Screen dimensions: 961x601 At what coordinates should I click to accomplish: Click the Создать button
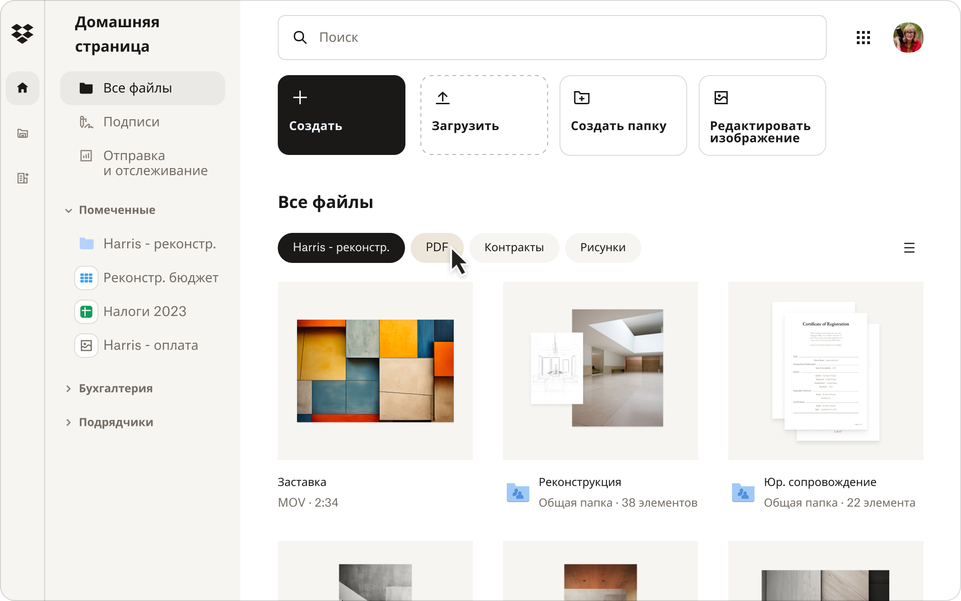[342, 115]
